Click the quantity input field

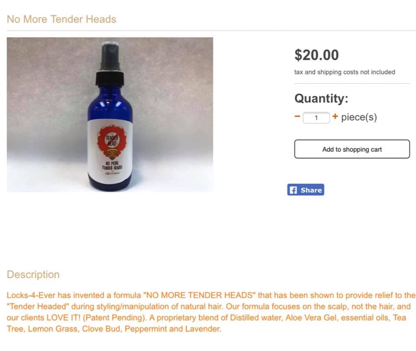pos(316,118)
